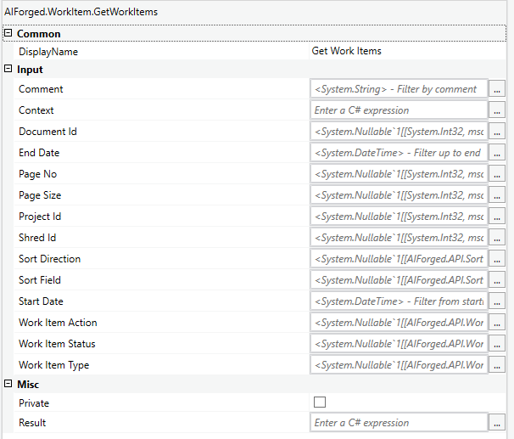Select the Document Id property label
The height and width of the screenshot is (439, 514).
coord(47,132)
